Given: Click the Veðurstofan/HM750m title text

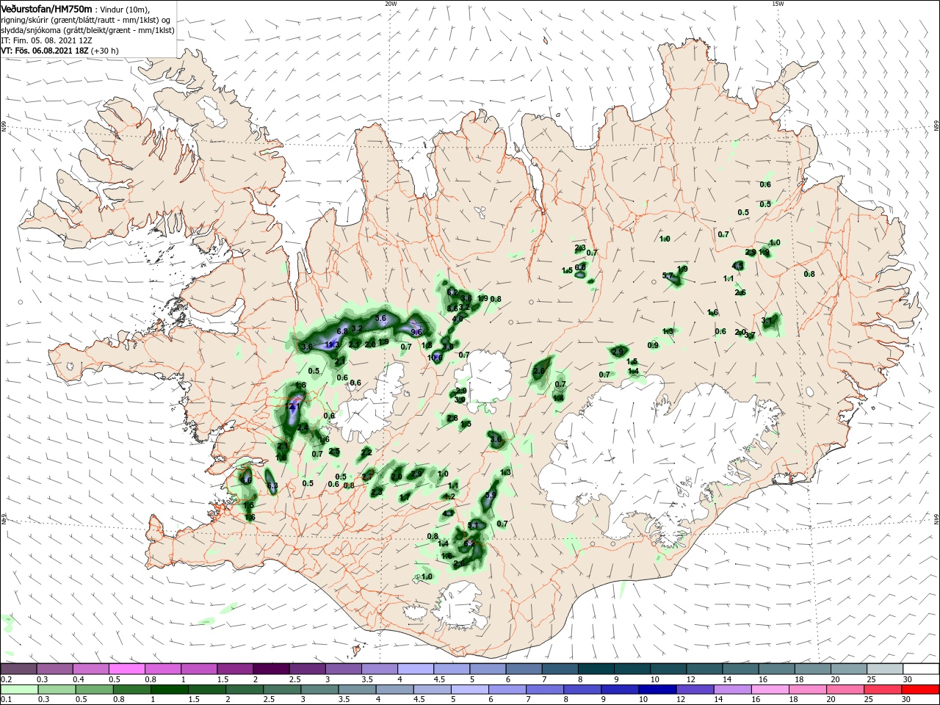Looking at the screenshot, I should (46, 8).
